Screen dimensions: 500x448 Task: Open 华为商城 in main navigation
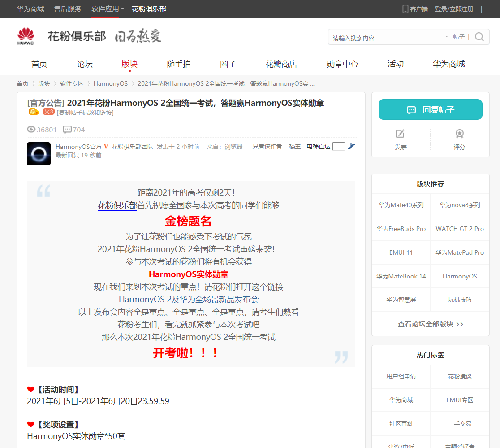coord(448,64)
